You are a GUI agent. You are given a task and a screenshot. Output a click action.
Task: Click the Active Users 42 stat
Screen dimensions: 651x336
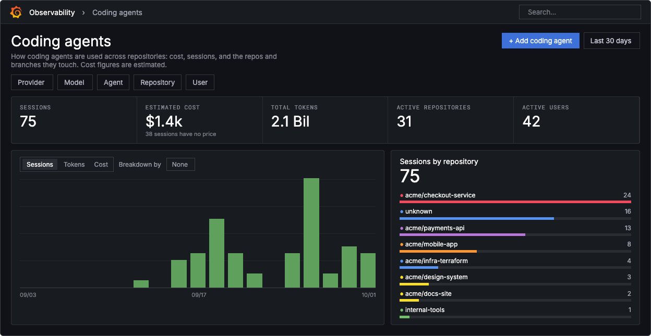[x=531, y=121]
